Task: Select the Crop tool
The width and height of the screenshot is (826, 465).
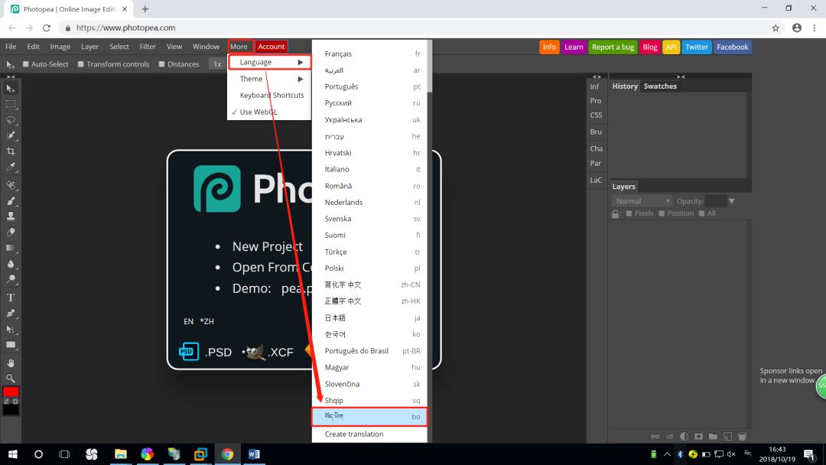Action: pyautogui.click(x=11, y=151)
